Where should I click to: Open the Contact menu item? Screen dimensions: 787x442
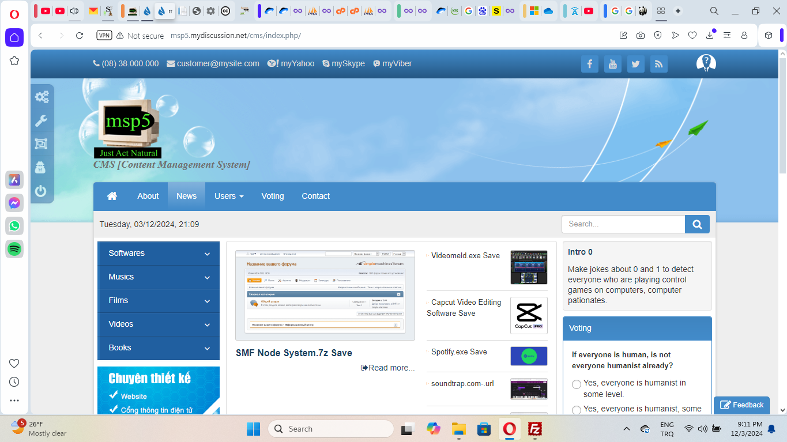pyautogui.click(x=315, y=196)
